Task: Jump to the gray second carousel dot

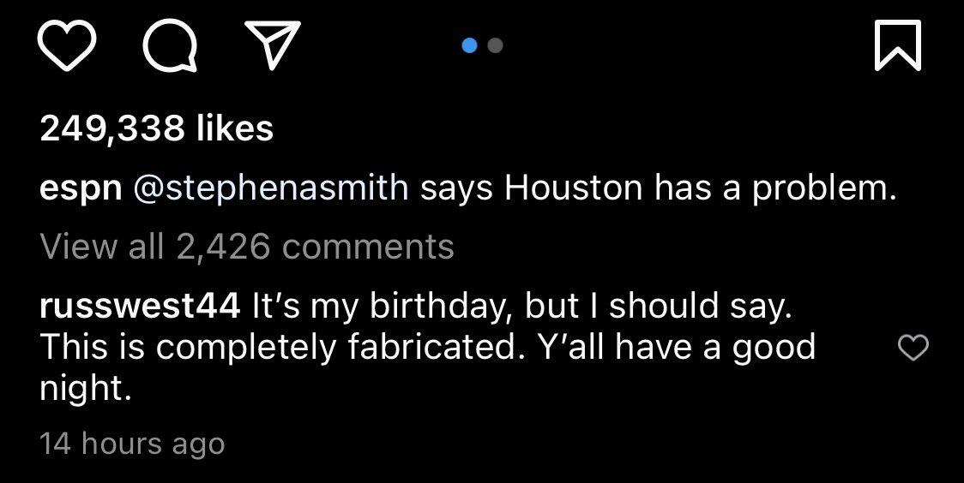Action: [x=495, y=45]
